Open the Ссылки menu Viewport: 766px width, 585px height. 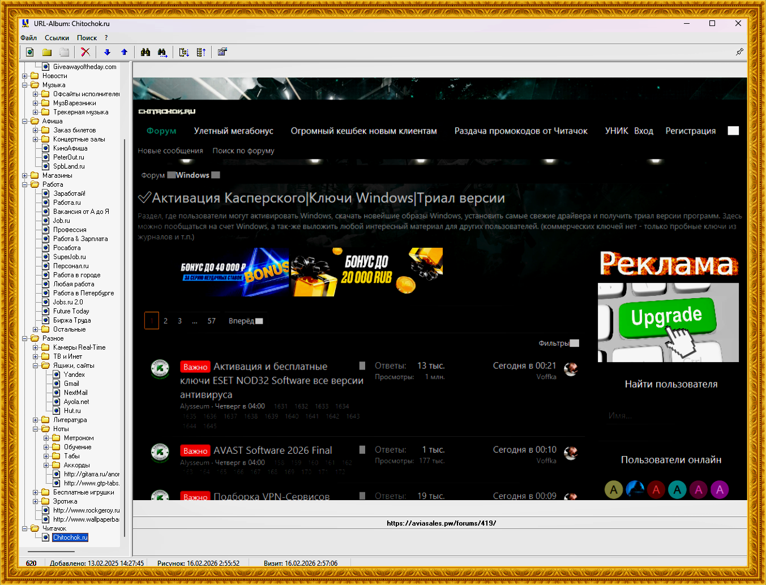click(x=57, y=38)
